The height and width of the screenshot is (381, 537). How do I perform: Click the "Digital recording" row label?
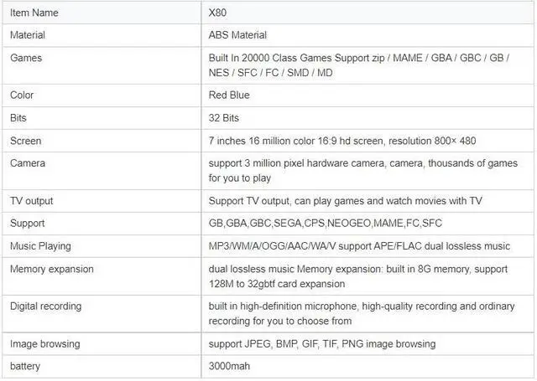[x=46, y=306]
